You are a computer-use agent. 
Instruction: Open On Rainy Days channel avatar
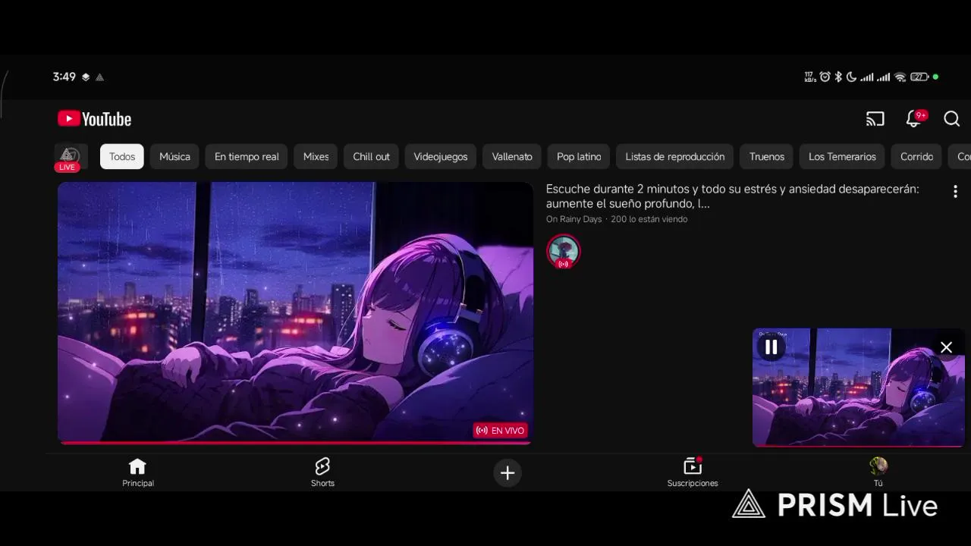(x=563, y=252)
